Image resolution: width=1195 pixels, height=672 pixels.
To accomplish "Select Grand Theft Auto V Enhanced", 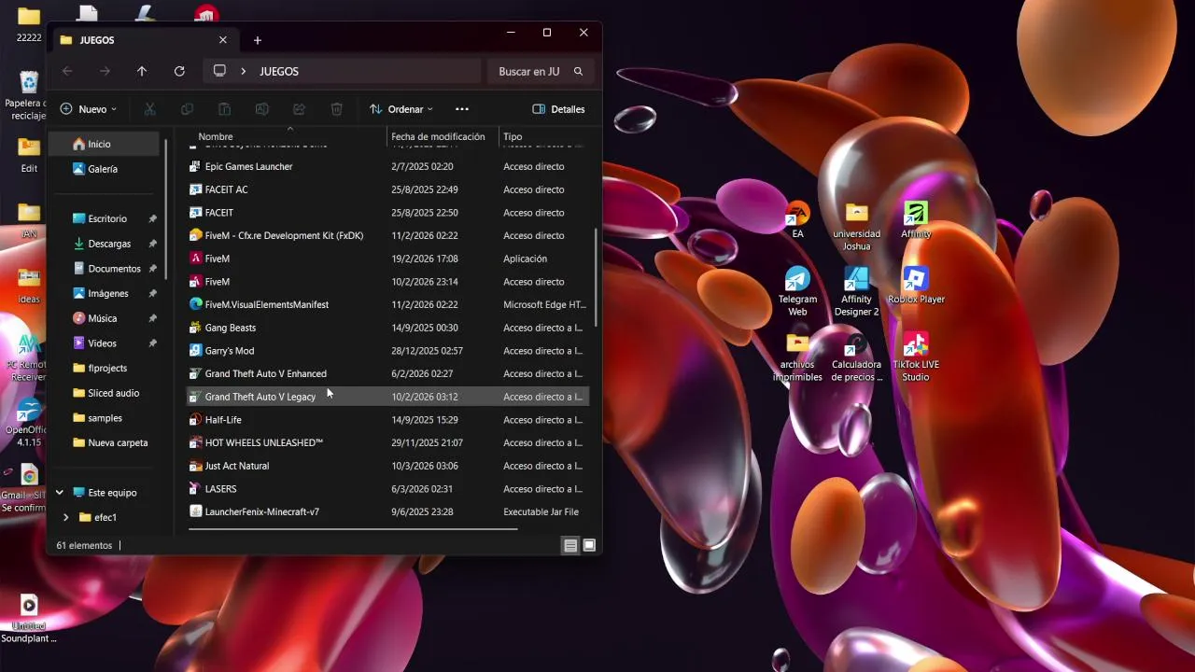I will pos(387,373).
